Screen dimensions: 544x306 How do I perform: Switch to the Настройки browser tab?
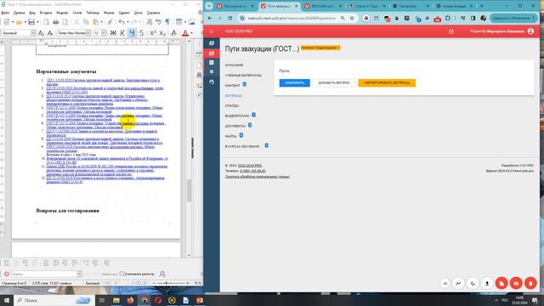click(410, 6)
